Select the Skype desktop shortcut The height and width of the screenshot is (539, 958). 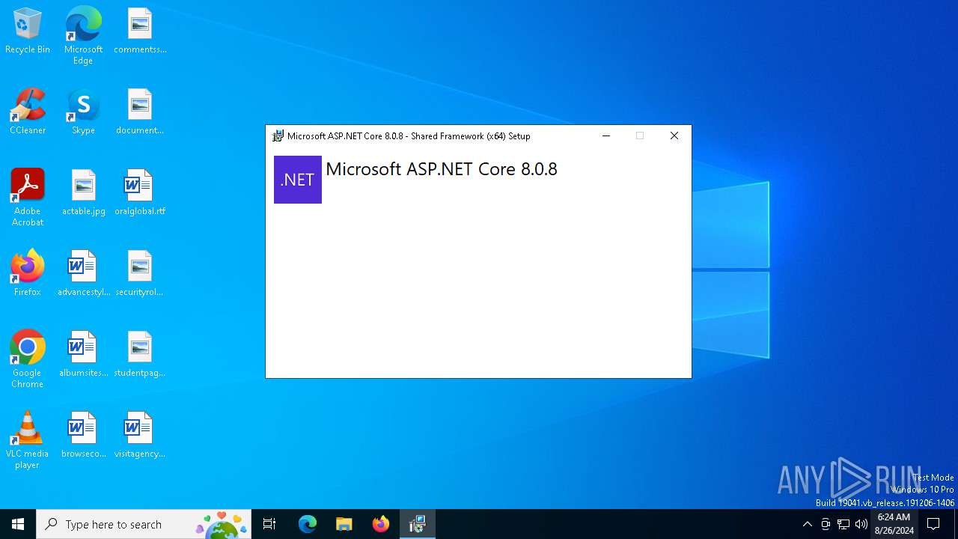pos(83,112)
